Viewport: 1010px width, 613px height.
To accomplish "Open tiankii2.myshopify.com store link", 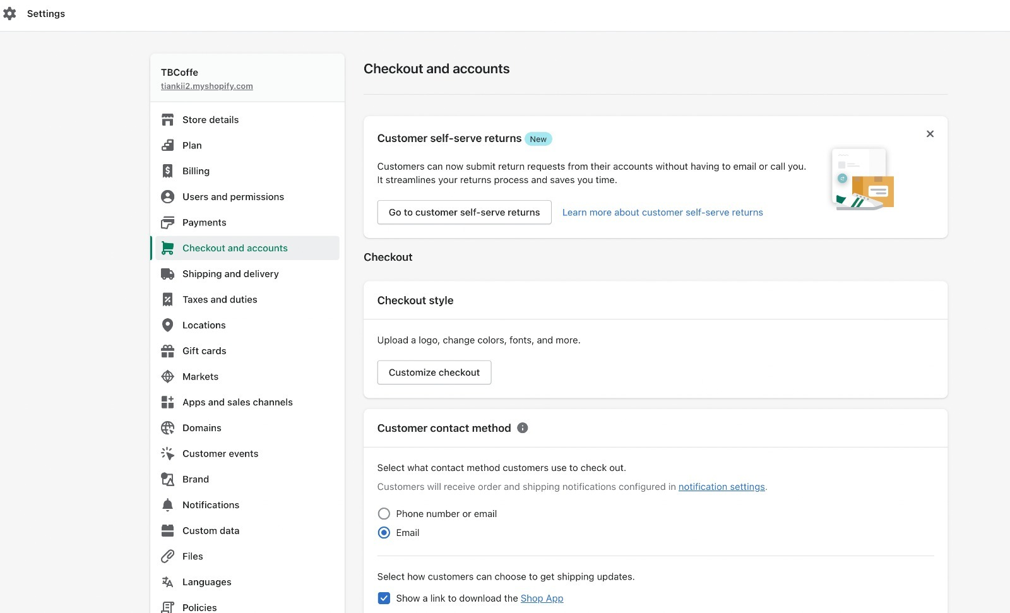I will click(x=207, y=86).
